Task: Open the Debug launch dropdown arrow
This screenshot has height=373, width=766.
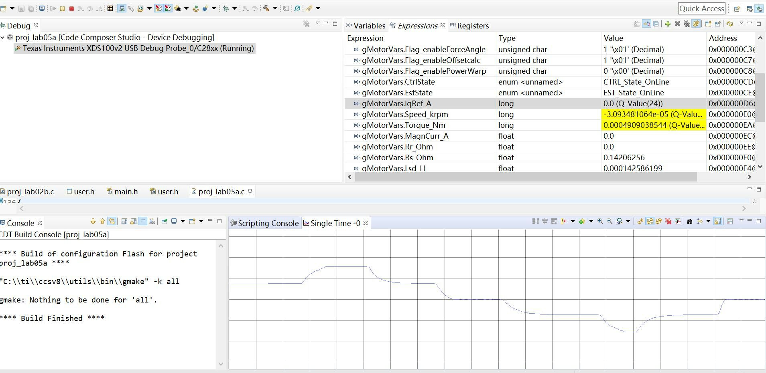Action: click(x=234, y=8)
